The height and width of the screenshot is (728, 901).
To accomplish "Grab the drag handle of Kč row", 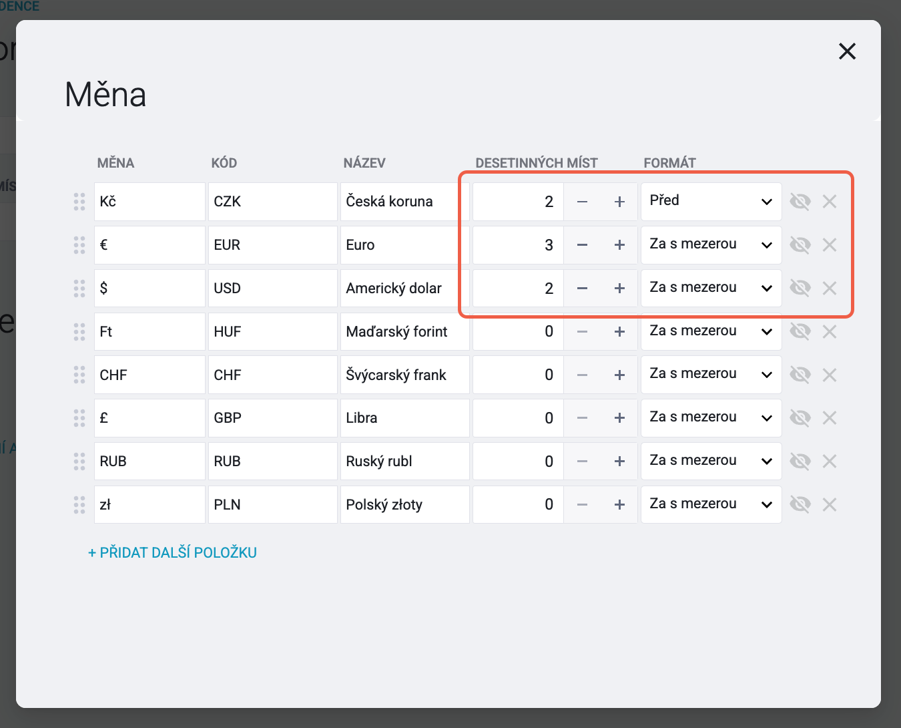I will point(79,202).
